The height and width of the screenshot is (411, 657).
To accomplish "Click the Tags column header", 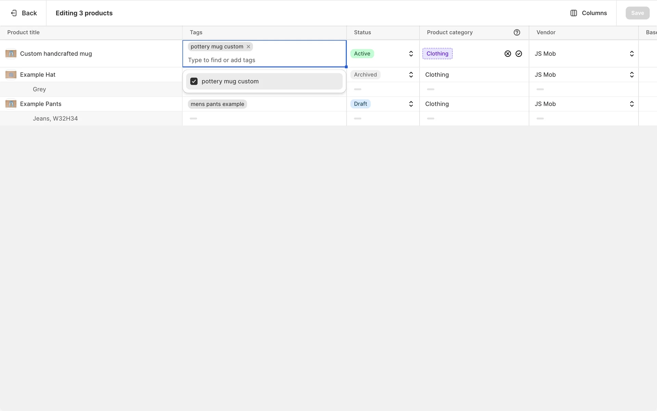I will tap(196, 33).
